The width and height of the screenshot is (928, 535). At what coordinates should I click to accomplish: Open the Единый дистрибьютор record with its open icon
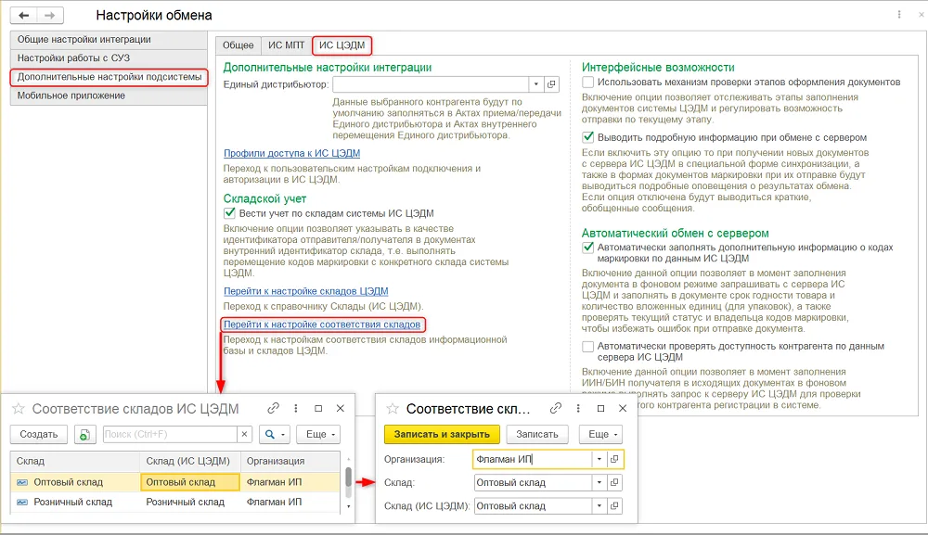pyautogui.click(x=551, y=84)
